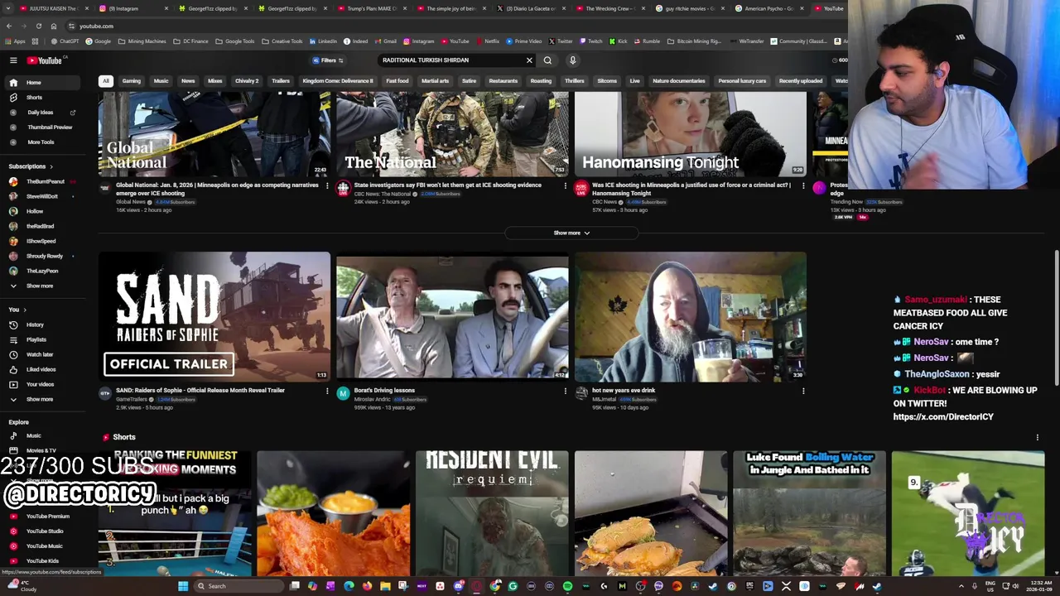Open Playlists in the sidebar
Screen dimensions: 1060x596
tap(44, 339)
